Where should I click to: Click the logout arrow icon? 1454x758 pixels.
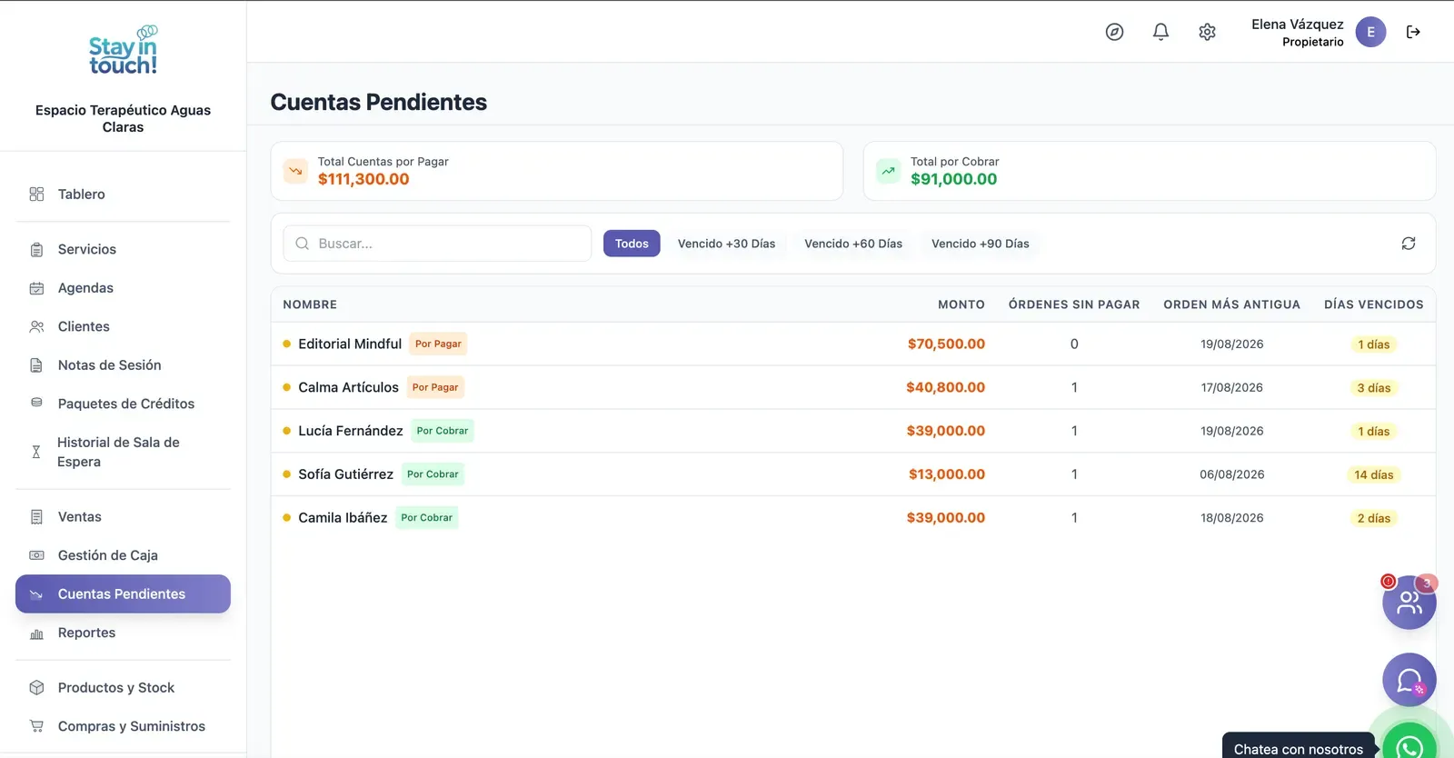[1413, 32]
